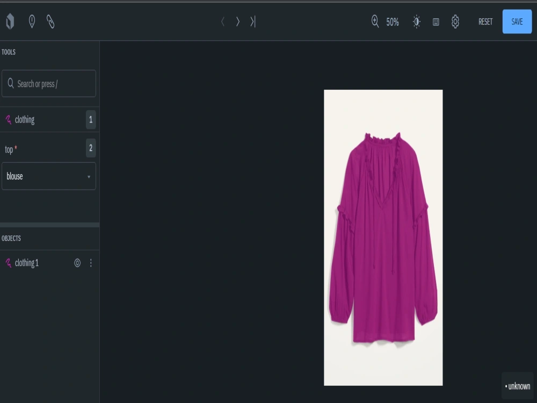Image resolution: width=537 pixels, height=403 pixels.
Task: Open settings gear icon
Action: click(x=455, y=21)
